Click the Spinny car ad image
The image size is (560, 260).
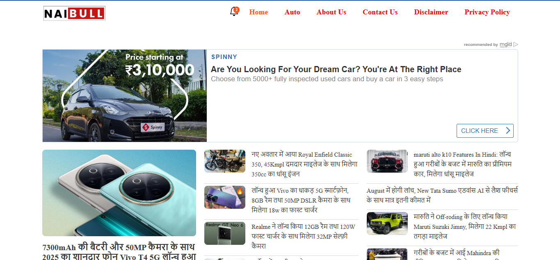(125, 96)
